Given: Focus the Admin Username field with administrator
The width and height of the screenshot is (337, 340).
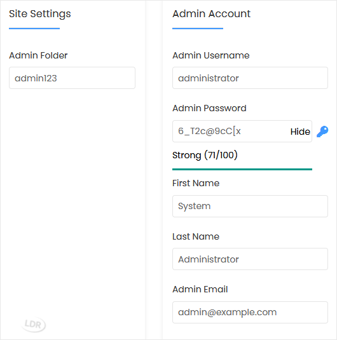Looking at the screenshot, I should 250,78.
